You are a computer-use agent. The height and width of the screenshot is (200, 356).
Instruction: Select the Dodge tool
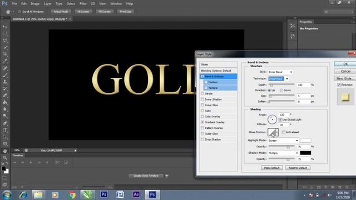(x=5, y=116)
